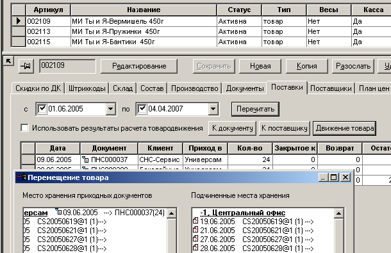Click the Новая button
The image size is (391, 253).
(260, 66)
